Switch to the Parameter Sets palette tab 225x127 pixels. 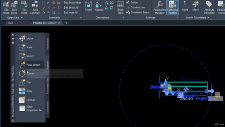(x=47, y=86)
